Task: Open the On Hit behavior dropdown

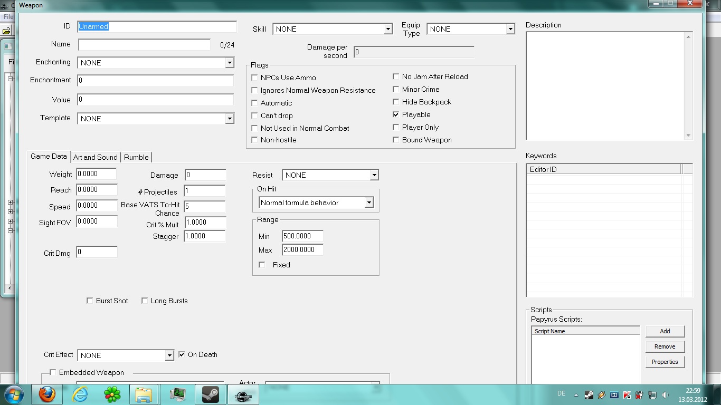Action: [x=369, y=202]
